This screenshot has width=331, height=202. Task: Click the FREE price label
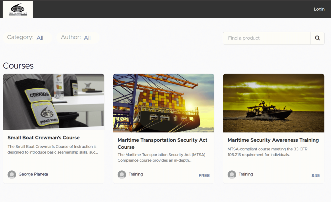[204, 176]
